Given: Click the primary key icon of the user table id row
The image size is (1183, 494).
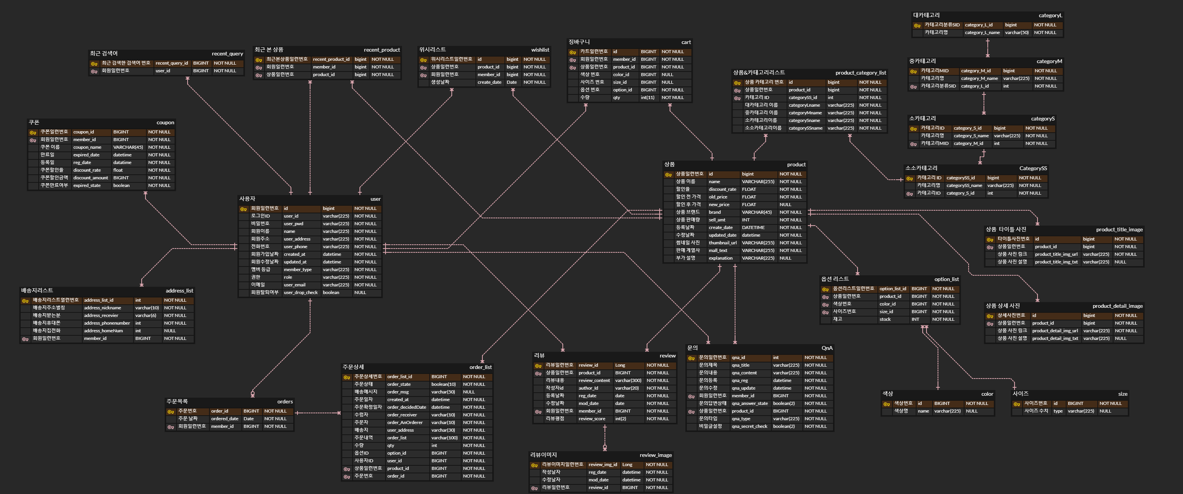Looking at the screenshot, I should 244,209.
